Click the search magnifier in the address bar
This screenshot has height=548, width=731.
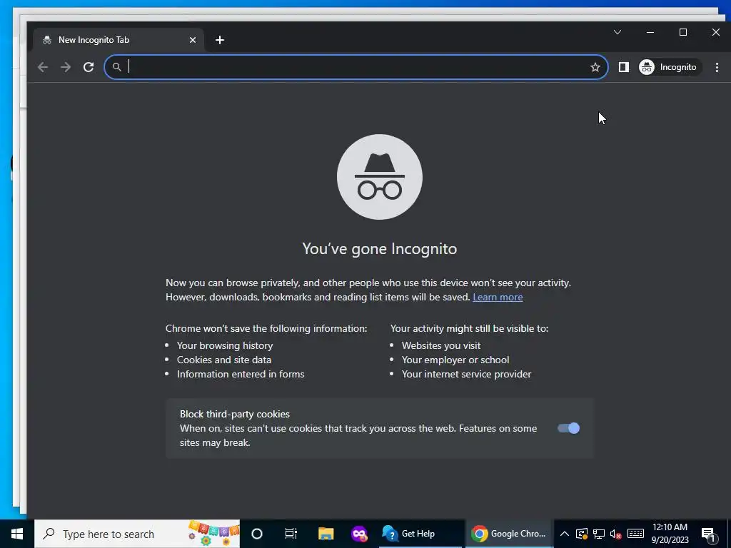[x=116, y=67]
